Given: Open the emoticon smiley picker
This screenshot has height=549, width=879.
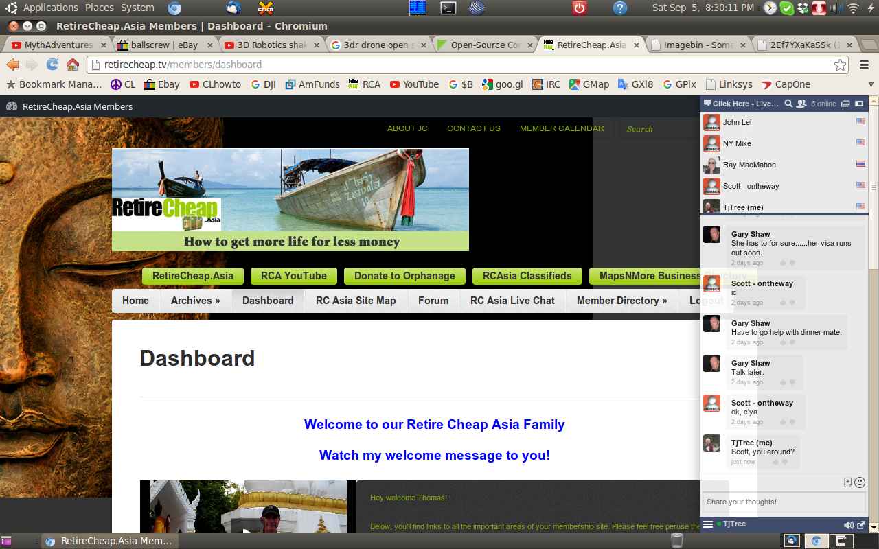Looking at the screenshot, I should coord(860,482).
